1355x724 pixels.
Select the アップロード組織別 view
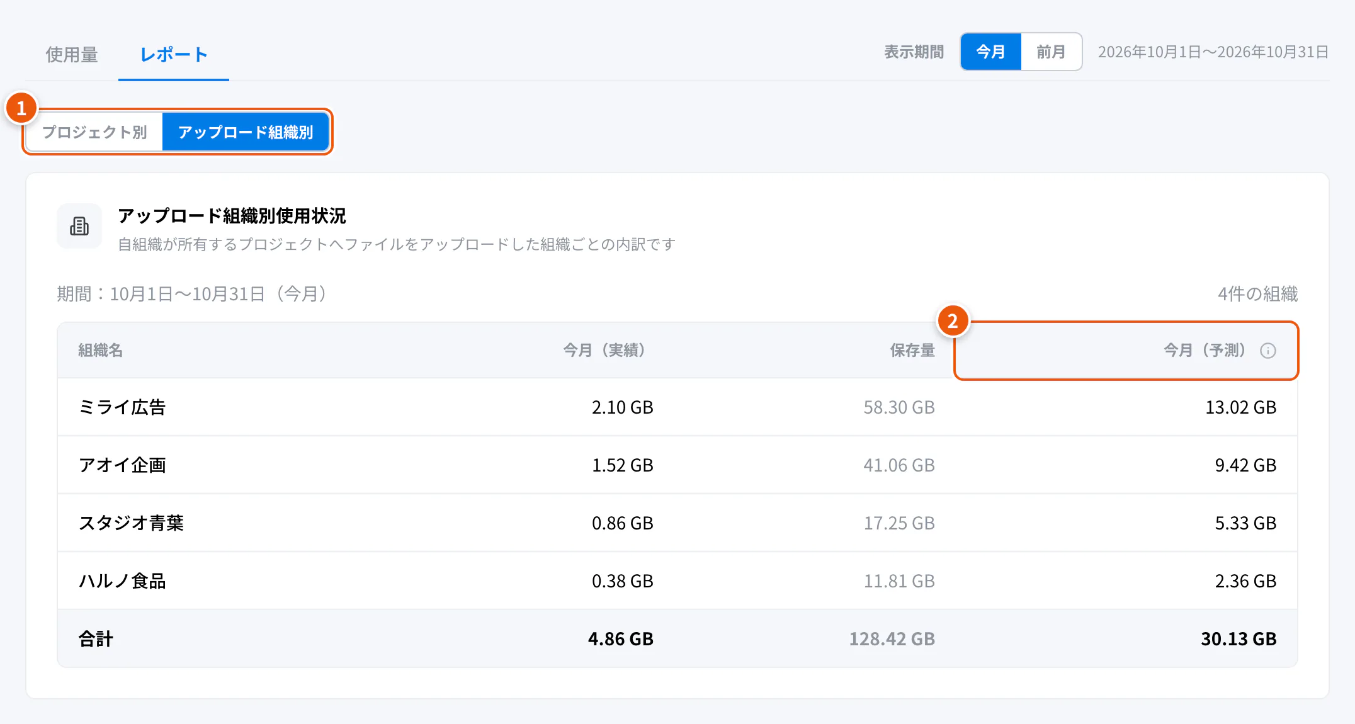click(246, 132)
